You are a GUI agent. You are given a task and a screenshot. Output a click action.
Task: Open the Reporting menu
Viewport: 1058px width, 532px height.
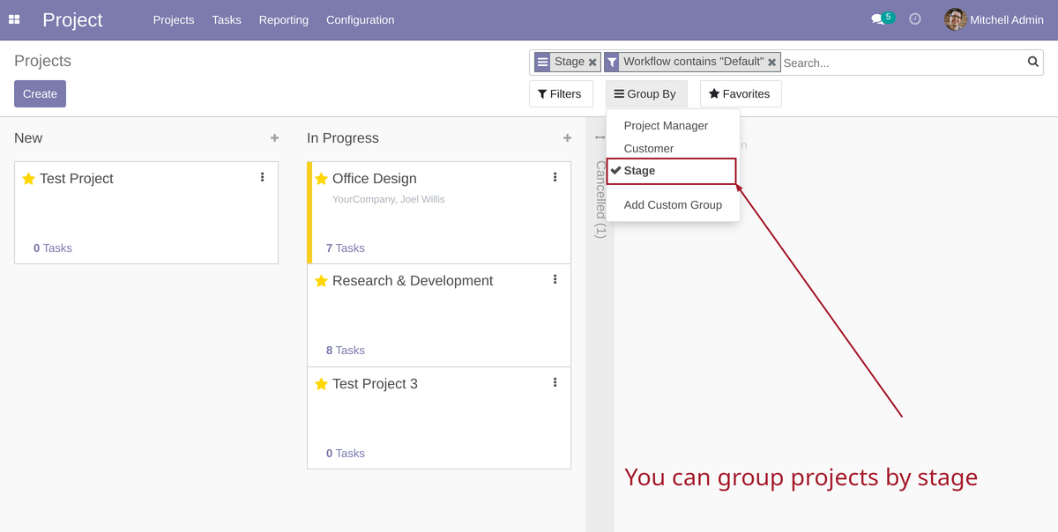283,19
